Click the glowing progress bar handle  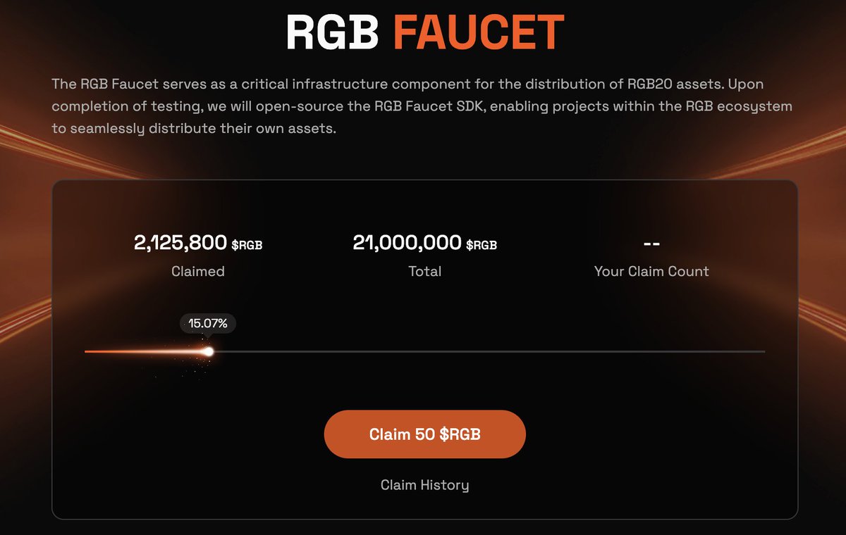click(208, 351)
